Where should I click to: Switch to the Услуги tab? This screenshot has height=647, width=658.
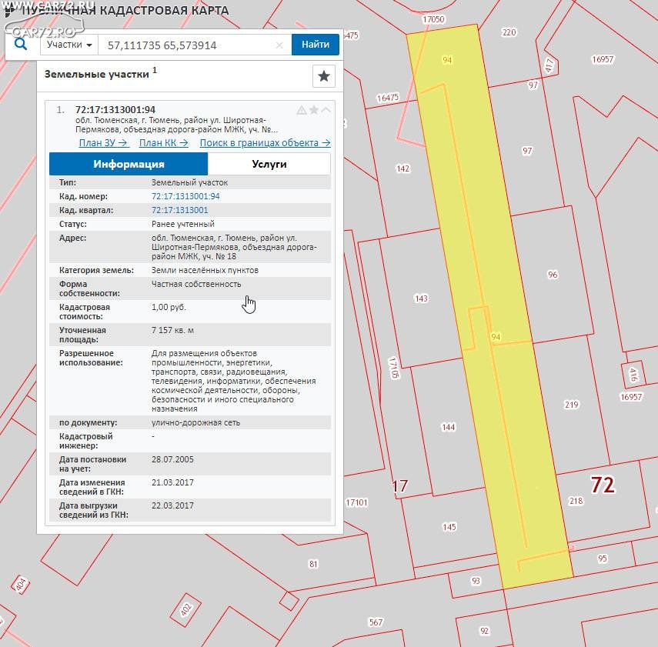[x=269, y=164]
